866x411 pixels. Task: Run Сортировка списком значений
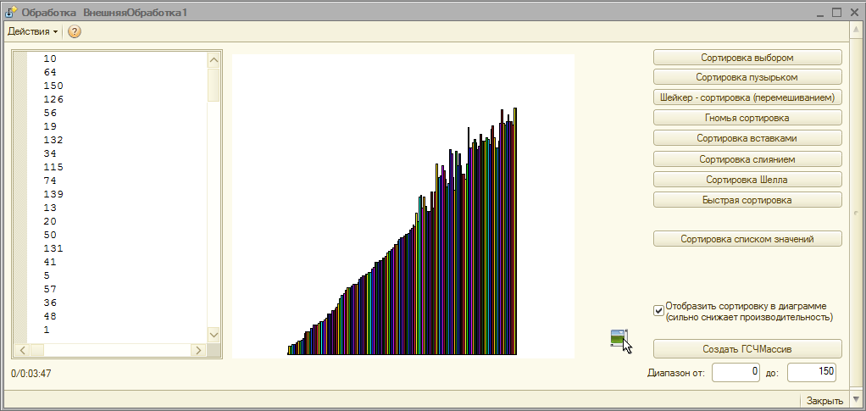747,239
